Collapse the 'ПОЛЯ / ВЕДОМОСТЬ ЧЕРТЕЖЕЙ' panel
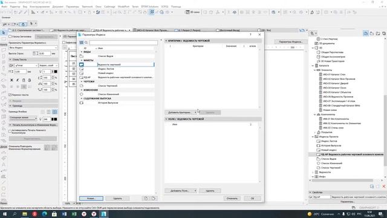The height and width of the screenshot is (218, 387). [x=166, y=119]
